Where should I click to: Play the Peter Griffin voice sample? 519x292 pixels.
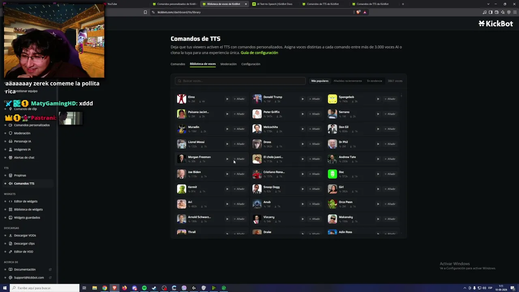302,114
